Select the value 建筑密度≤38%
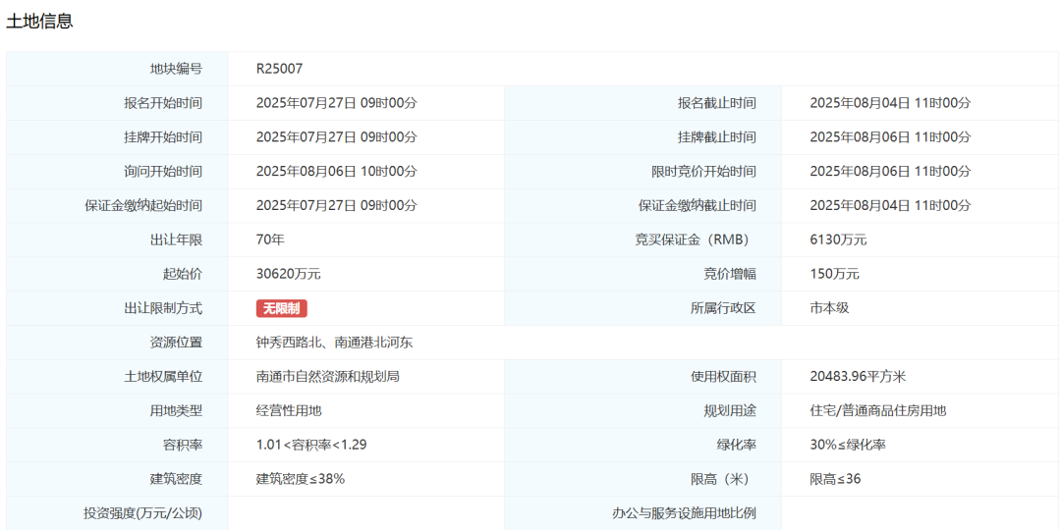1061x530 pixels. pos(301,479)
